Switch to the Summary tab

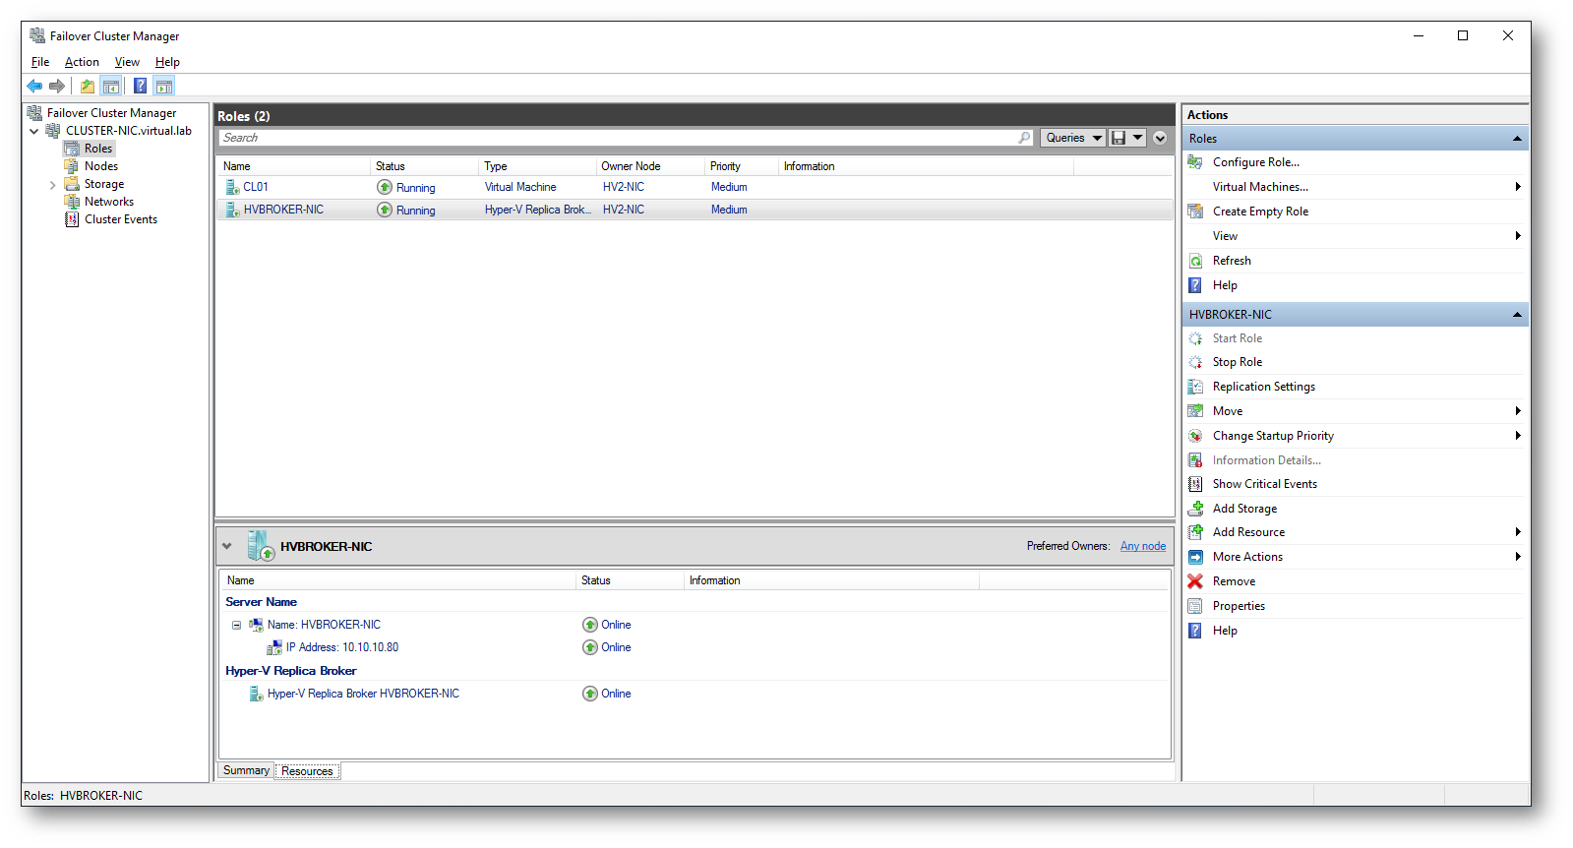[x=246, y=770]
